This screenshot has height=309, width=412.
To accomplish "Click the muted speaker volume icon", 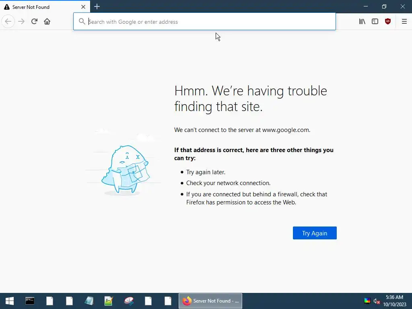I will pos(377,301).
